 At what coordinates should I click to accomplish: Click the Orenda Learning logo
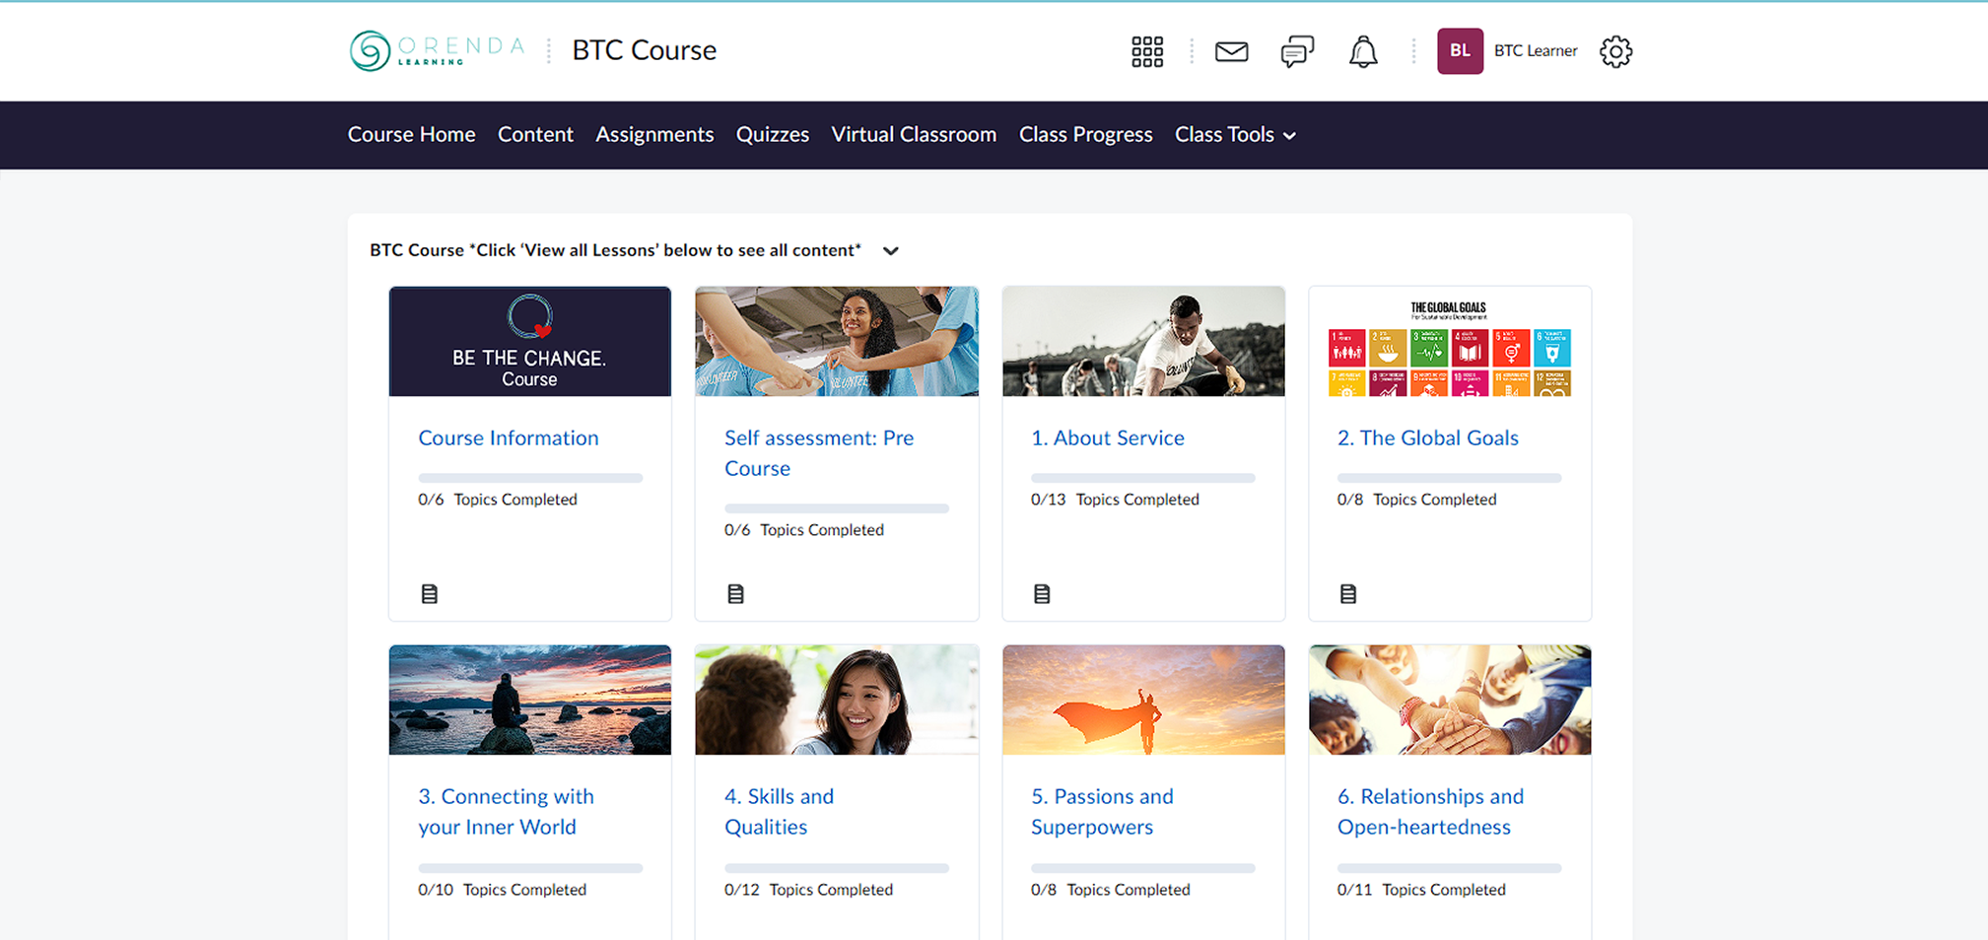pos(437,50)
